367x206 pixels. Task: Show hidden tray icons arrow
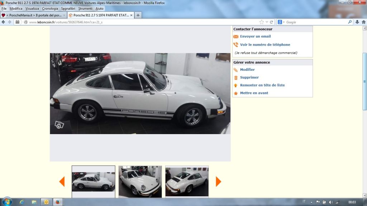point(311,202)
